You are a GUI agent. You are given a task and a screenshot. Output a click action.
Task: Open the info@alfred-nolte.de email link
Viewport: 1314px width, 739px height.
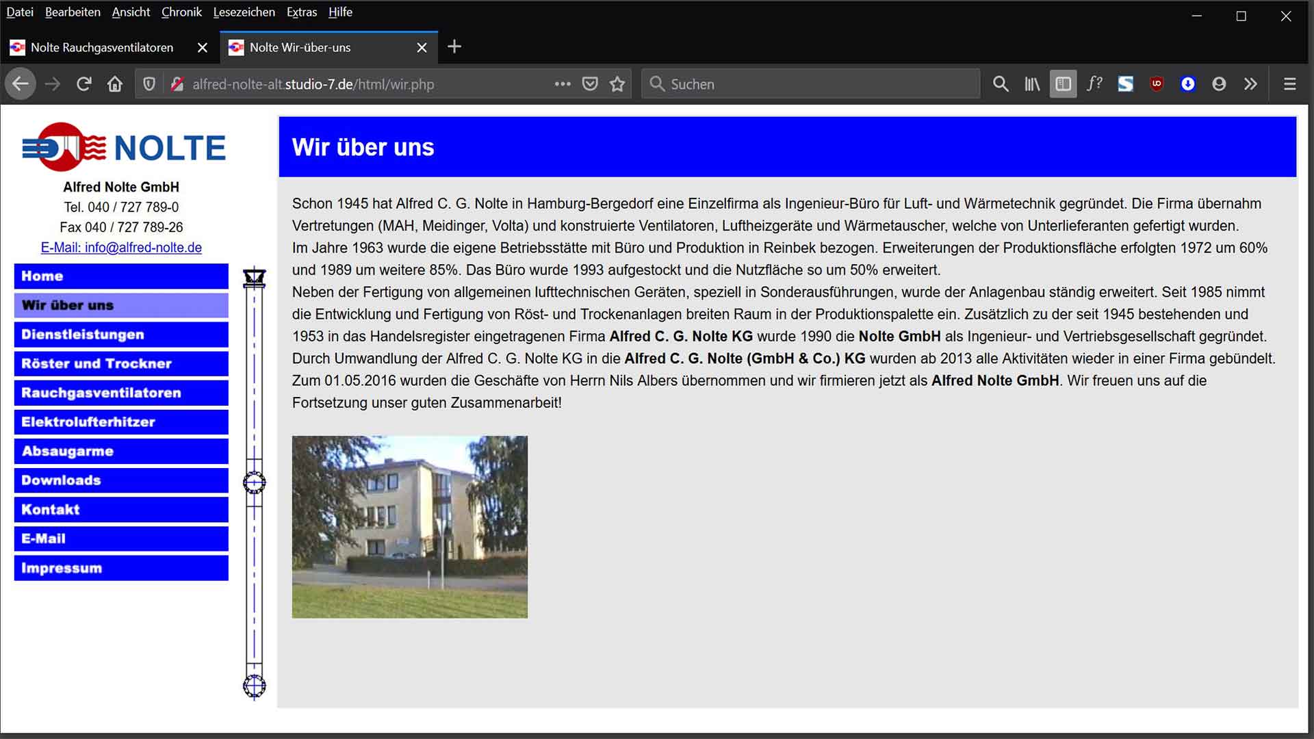121,248
